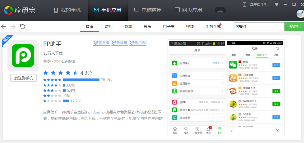Screen dimensions: 304x143
Task: Click the 应用宝 logo
Action: [20, 10]
